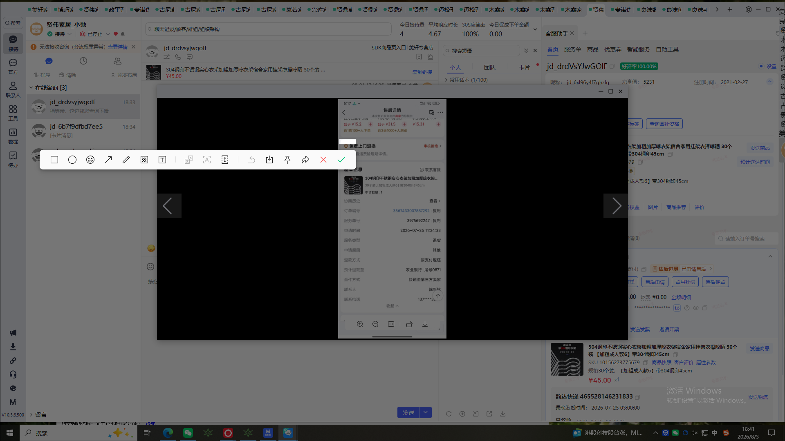Click the 发送 send button
The image size is (785, 441).
408,412
